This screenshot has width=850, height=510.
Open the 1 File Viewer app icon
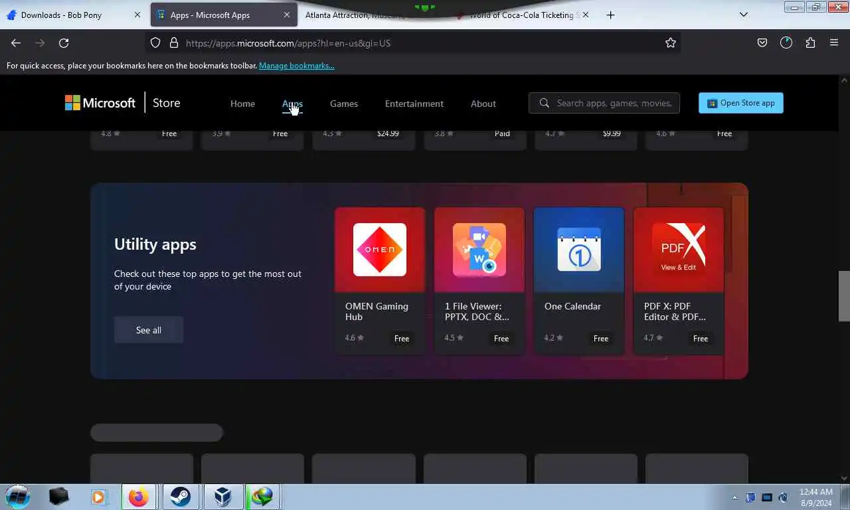click(479, 250)
